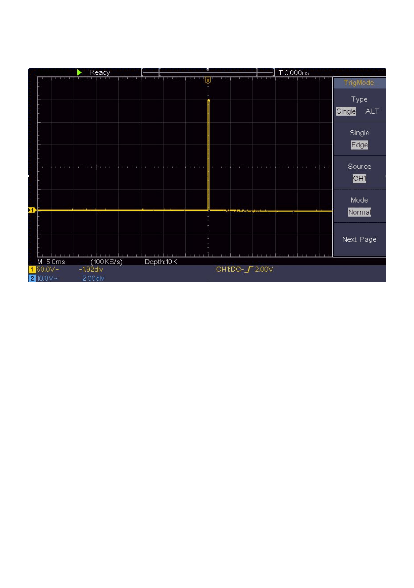Viewport: 414px width, 588px height.
Task: Switch trigger type to ALT
Action: coord(372,111)
